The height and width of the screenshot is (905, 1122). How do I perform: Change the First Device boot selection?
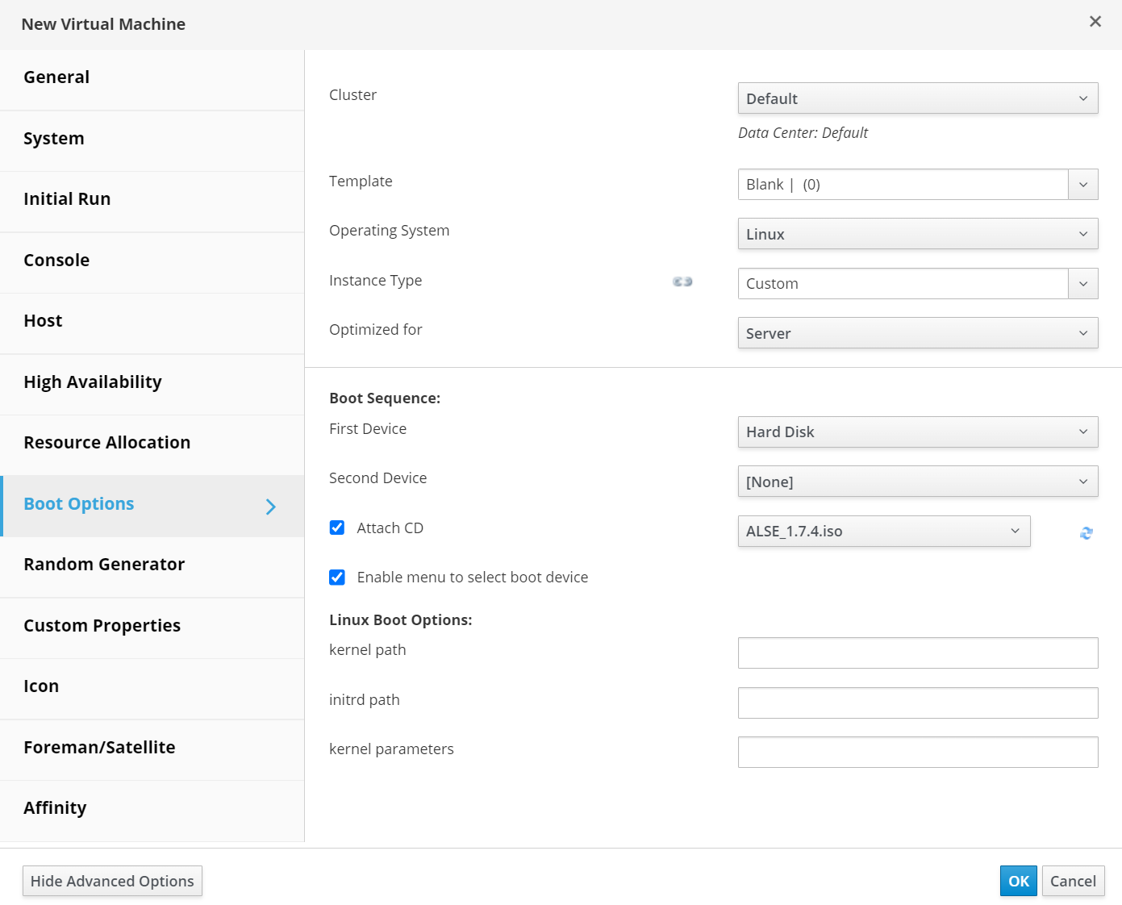point(917,432)
